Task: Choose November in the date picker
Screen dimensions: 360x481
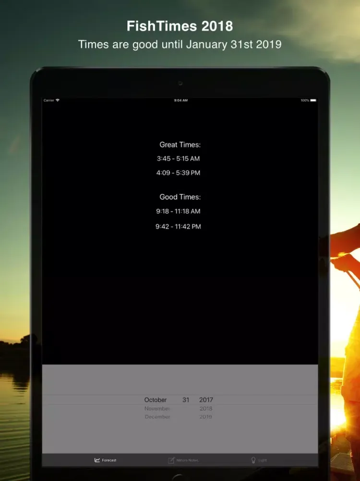Action: pyautogui.click(x=157, y=408)
